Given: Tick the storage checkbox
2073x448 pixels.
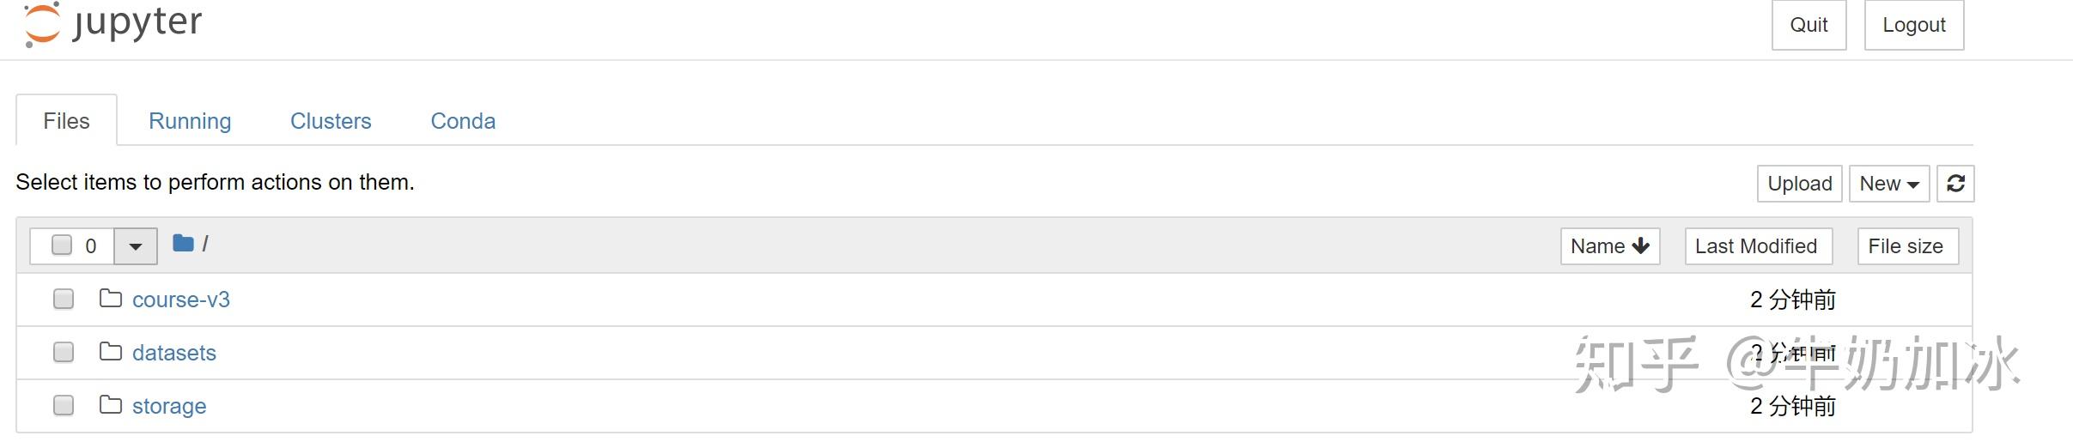Looking at the screenshot, I should 64,405.
